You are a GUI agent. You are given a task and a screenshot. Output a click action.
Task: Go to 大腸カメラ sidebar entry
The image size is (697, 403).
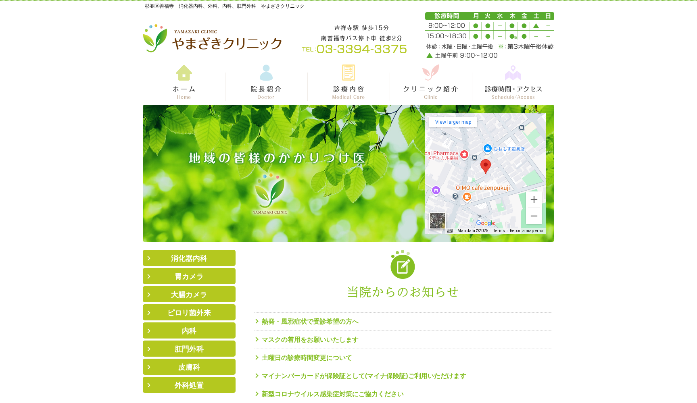(x=189, y=295)
